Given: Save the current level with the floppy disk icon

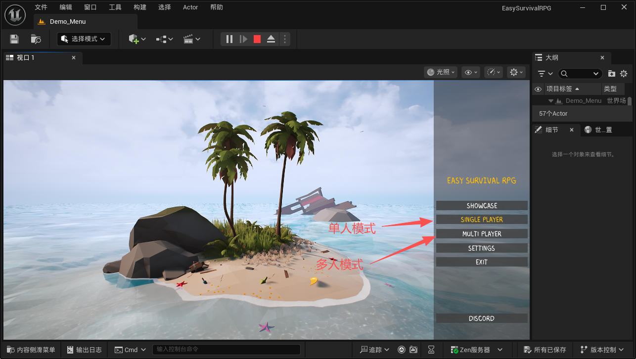Looking at the screenshot, I should point(14,39).
